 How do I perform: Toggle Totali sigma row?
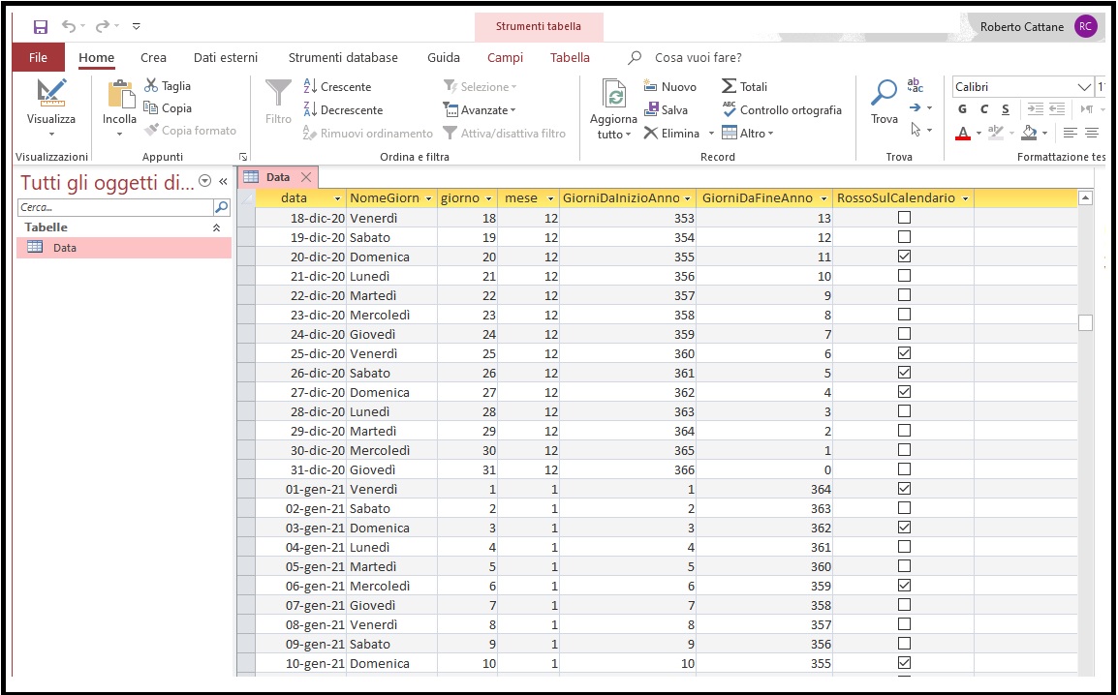(744, 86)
